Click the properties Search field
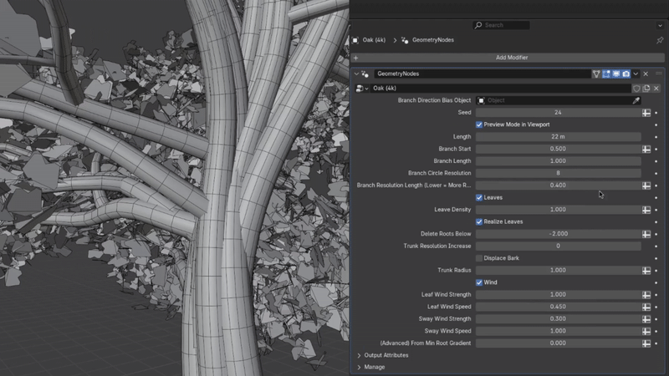This screenshot has height=376, width=669. click(x=501, y=25)
